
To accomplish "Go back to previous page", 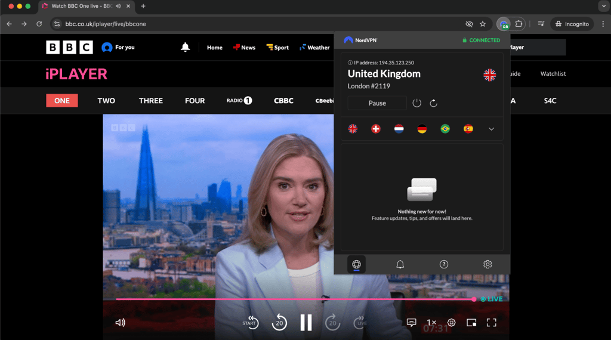I will 10,24.
